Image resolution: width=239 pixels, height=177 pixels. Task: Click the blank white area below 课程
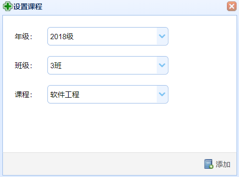pyautogui.click(x=119, y=128)
